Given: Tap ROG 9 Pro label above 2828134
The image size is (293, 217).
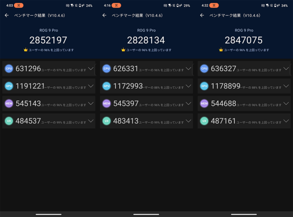Looking at the screenshot, I should [x=146, y=30].
